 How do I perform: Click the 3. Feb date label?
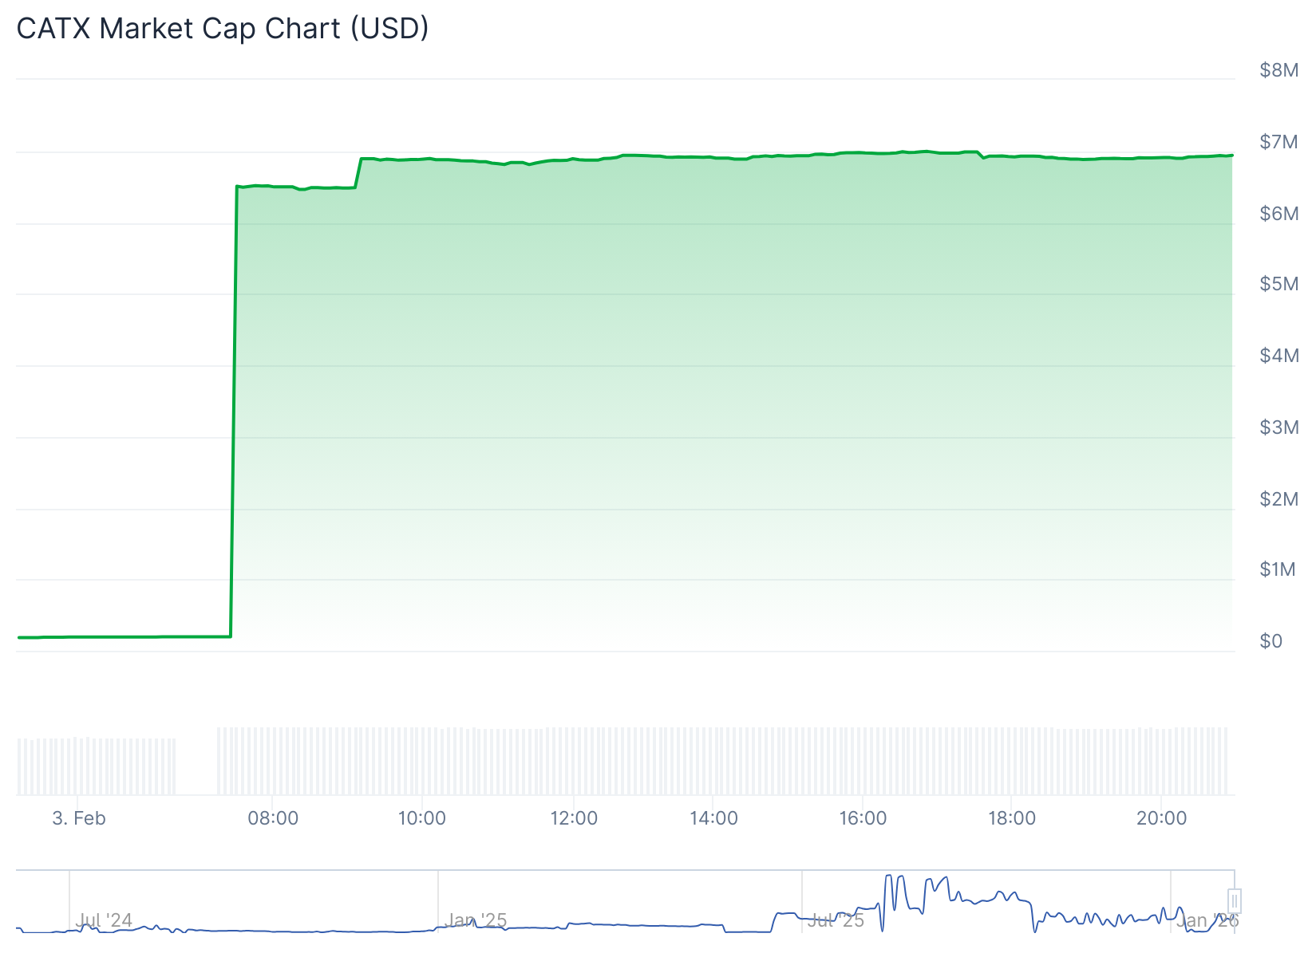click(79, 818)
